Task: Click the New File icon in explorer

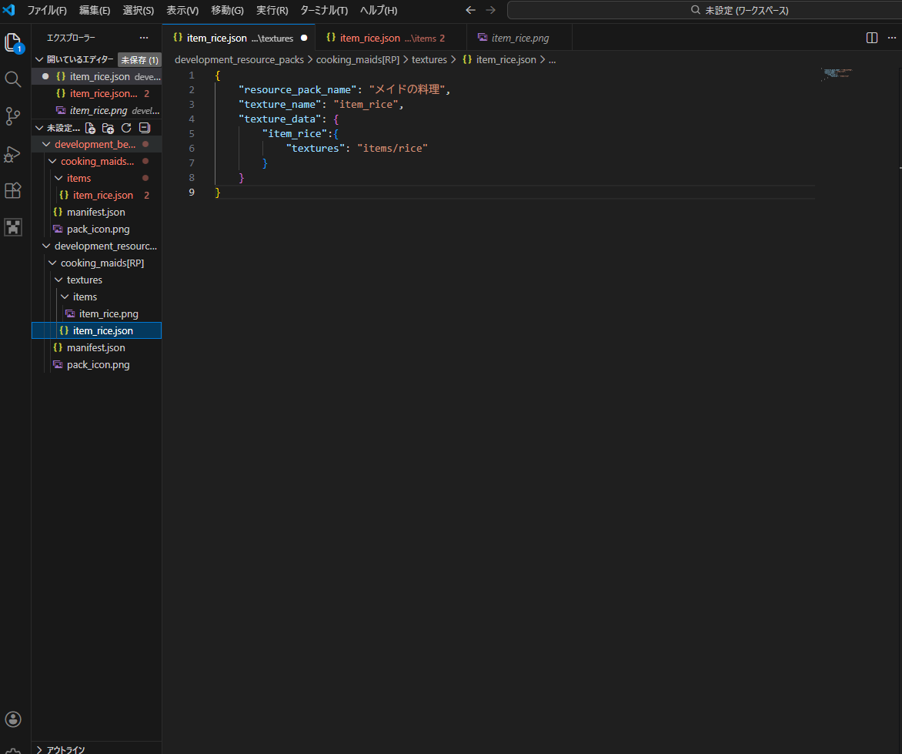Action: click(x=91, y=128)
